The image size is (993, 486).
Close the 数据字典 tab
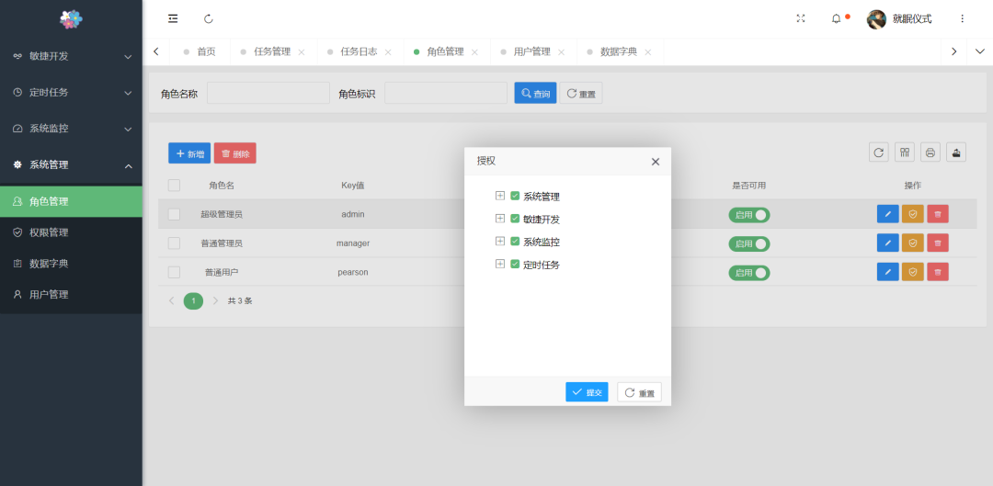(648, 51)
